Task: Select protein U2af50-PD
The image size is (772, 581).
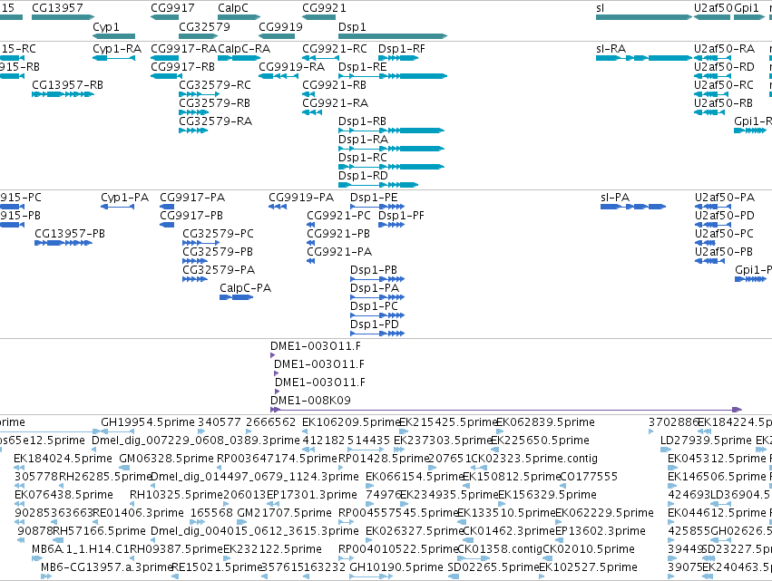Action: [724, 216]
